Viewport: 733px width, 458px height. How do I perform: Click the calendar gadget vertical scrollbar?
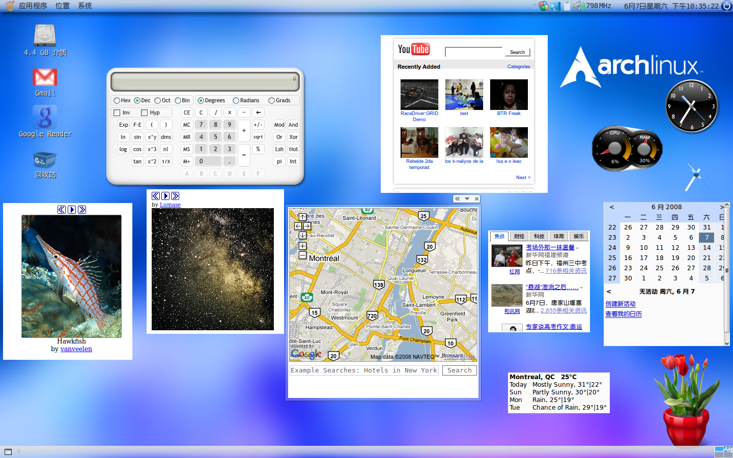(x=726, y=274)
